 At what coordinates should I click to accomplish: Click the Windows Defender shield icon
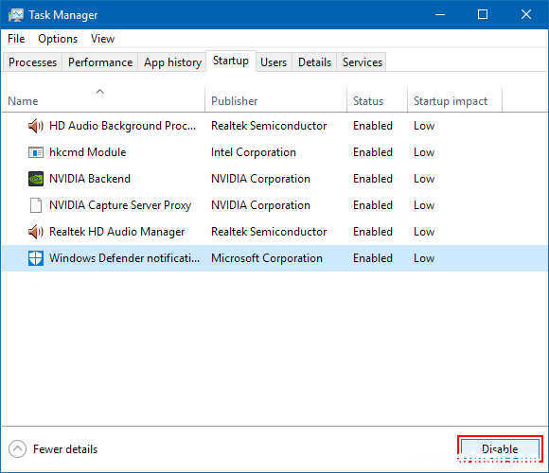(x=36, y=258)
